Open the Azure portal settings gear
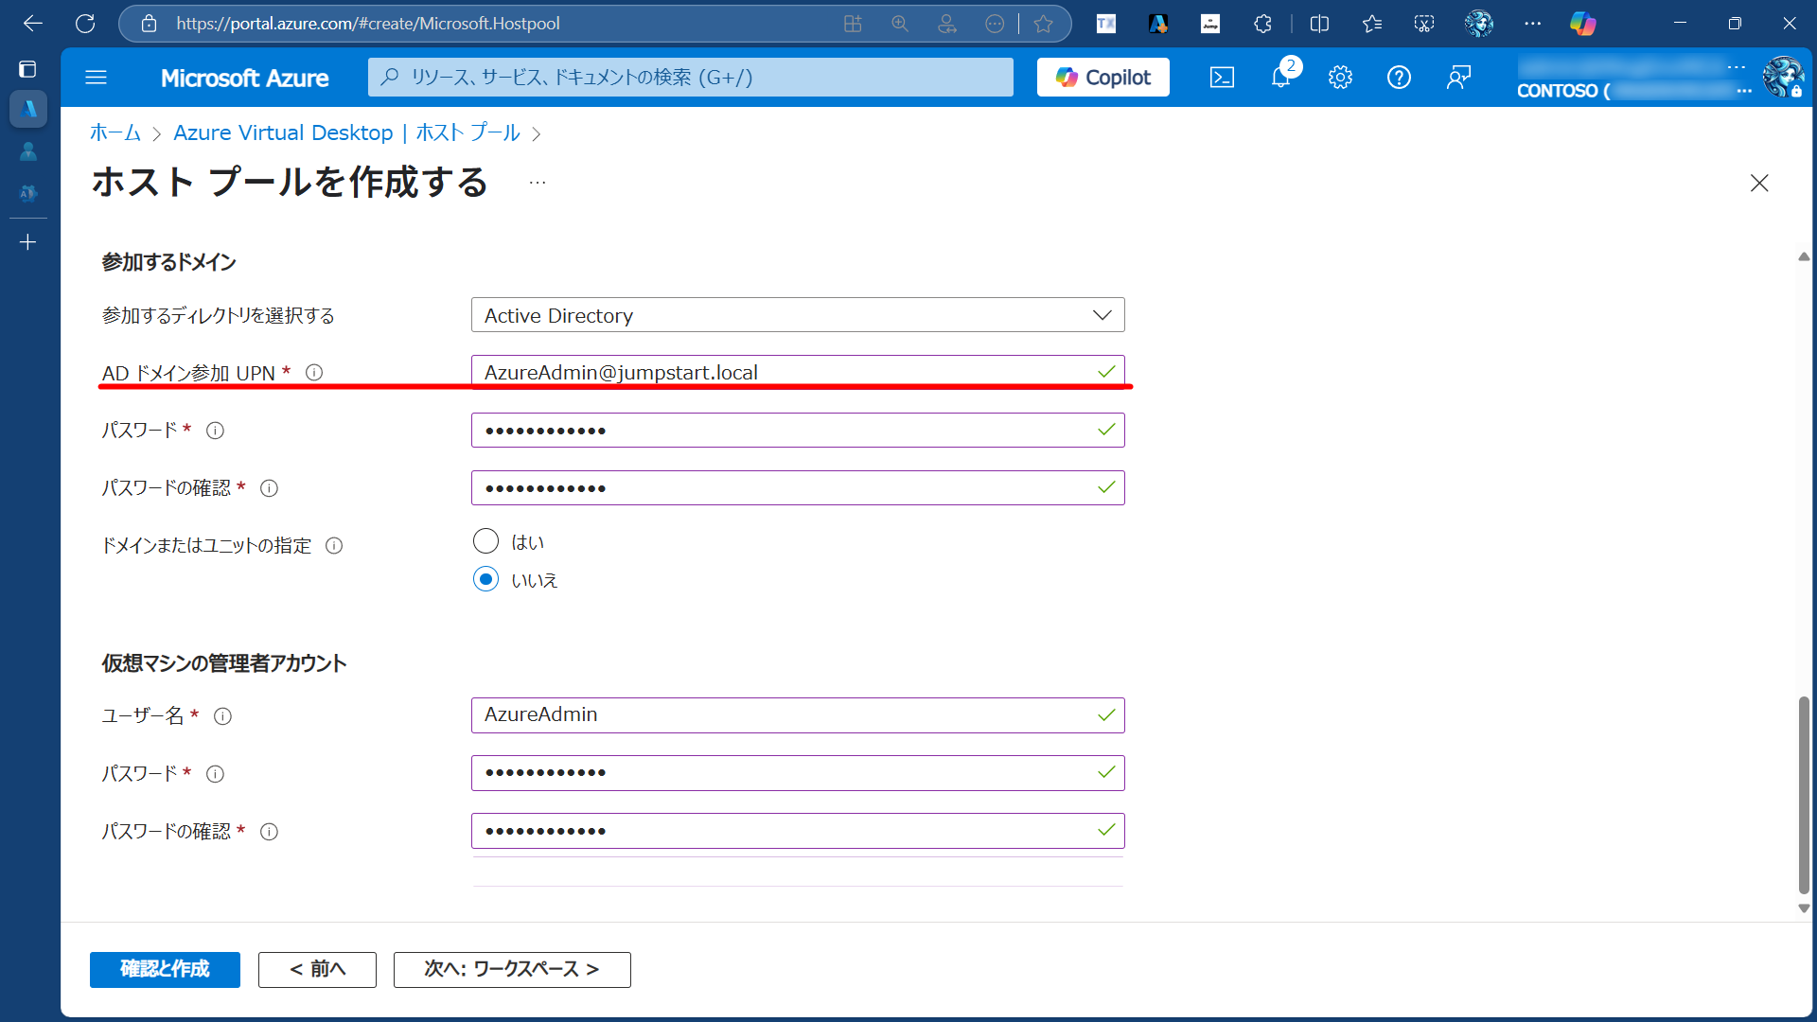1817x1022 pixels. click(1340, 78)
